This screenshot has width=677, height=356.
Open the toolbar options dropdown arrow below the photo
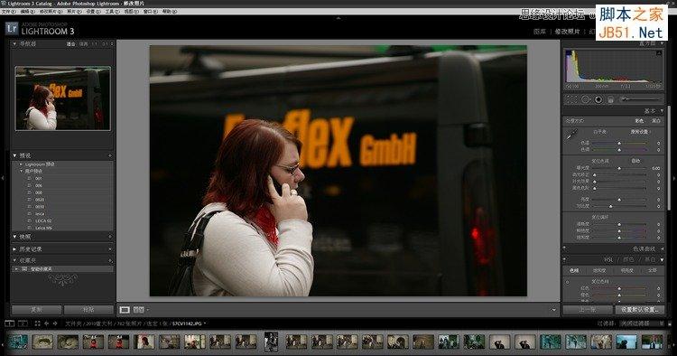(x=553, y=310)
